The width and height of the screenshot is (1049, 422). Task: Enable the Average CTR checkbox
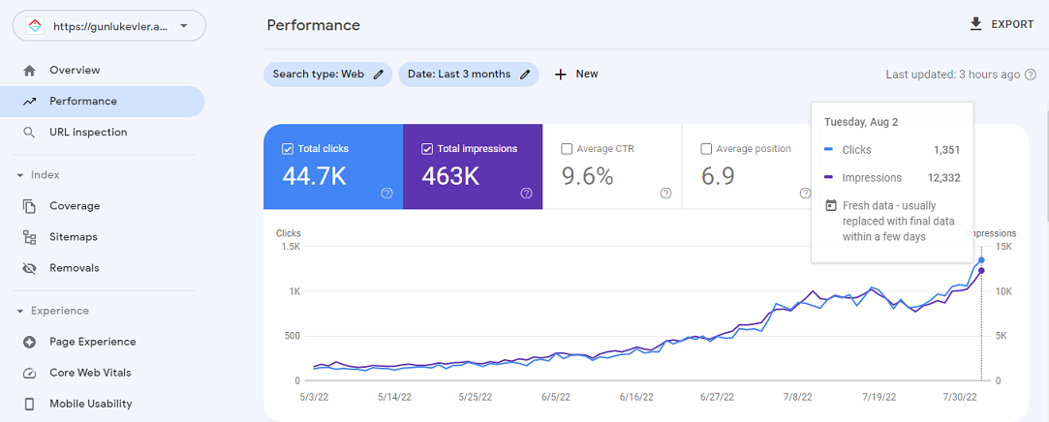point(567,149)
